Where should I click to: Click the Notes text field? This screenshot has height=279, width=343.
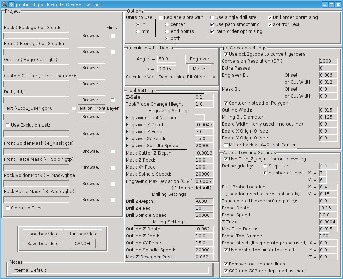coord(110,270)
